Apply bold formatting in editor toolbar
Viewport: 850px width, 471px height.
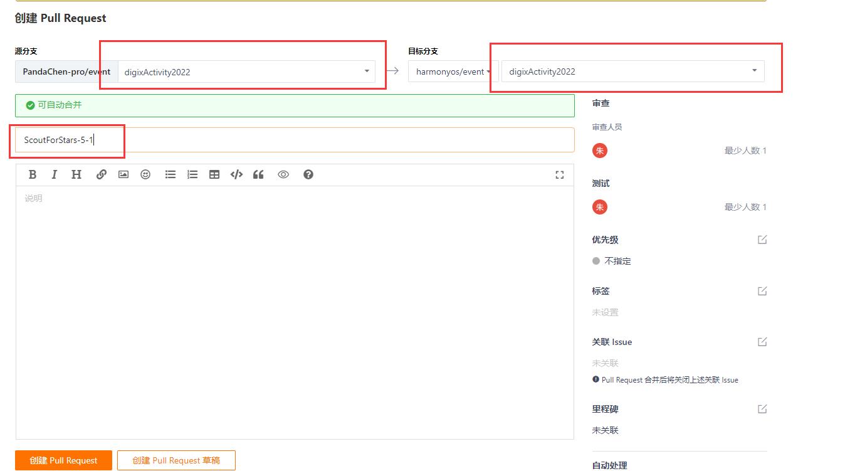click(x=33, y=175)
